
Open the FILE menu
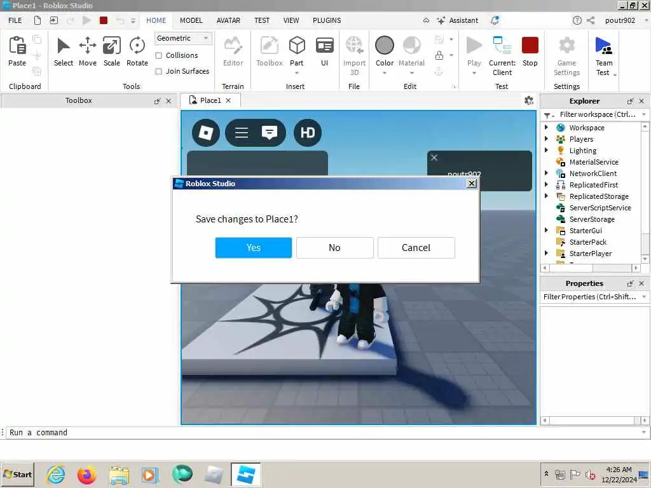(x=15, y=20)
